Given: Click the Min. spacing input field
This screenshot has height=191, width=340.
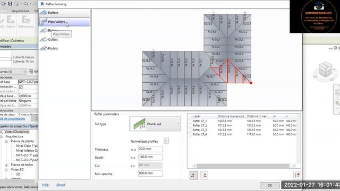Looking at the screenshot, I should [x=150, y=173].
